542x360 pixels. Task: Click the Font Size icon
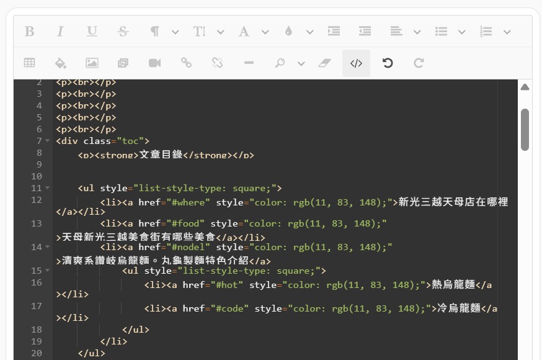[x=200, y=32]
